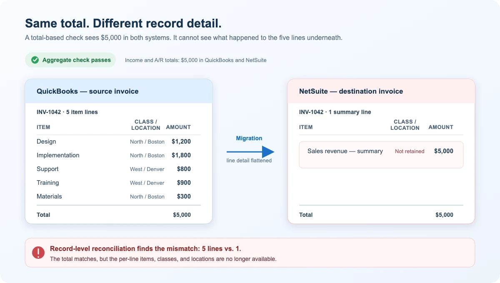
Task: Click the Record-level reconciliation mismatch heading
Action: click(145, 249)
